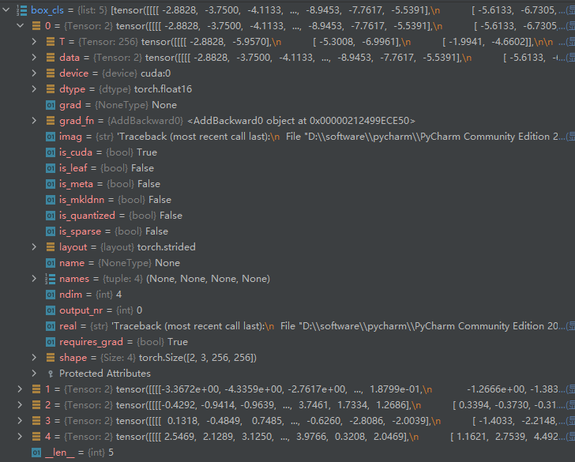Expand the names tuple
Screen dimensions: 575x462
(x=34, y=278)
